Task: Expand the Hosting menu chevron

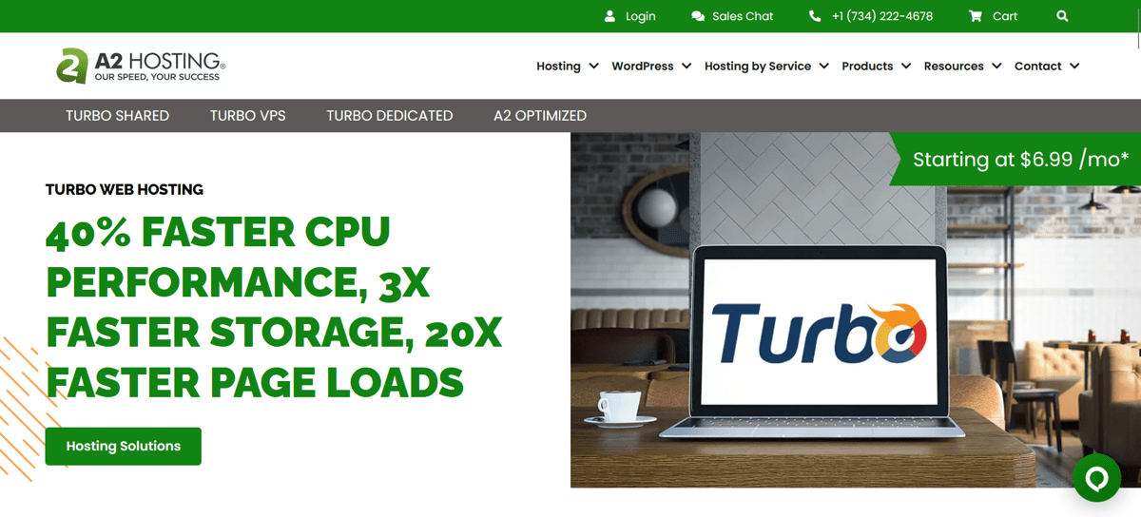Action: coord(593,67)
